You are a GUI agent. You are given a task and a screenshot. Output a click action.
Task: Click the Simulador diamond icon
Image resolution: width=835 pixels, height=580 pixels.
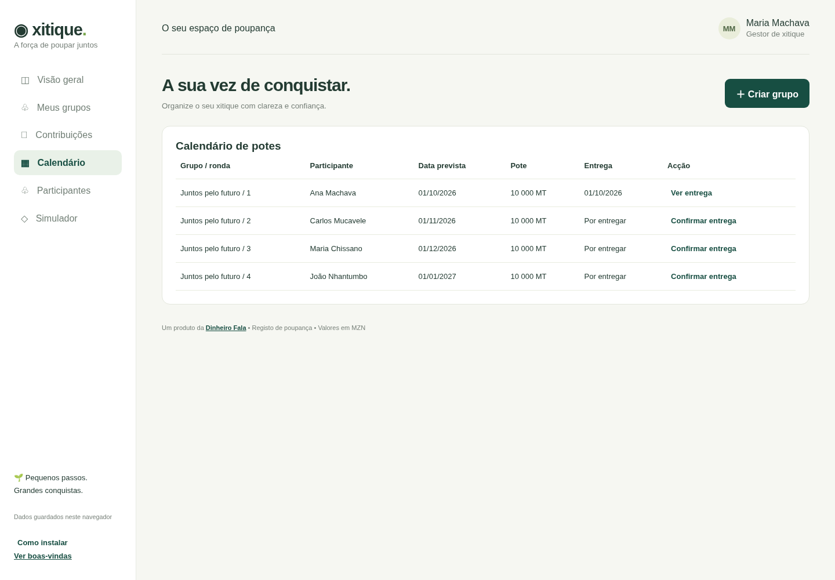(24, 219)
